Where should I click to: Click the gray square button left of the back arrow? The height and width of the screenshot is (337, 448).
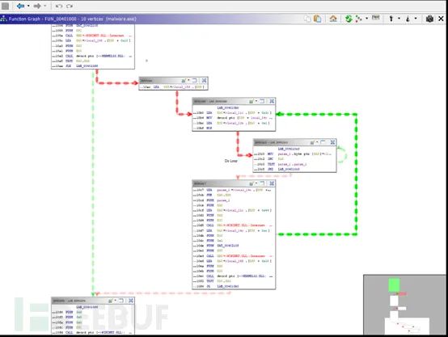(5, 6)
